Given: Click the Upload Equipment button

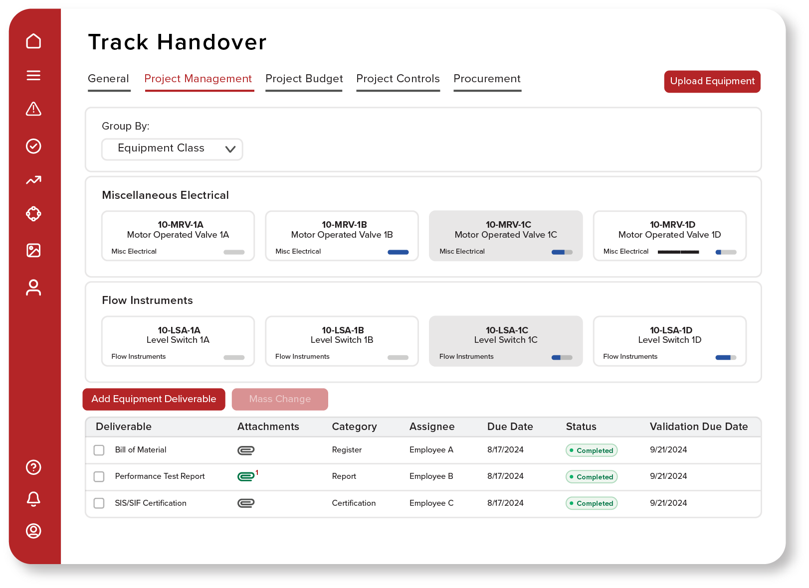Looking at the screenshot, I should click(x=712, y=81).
